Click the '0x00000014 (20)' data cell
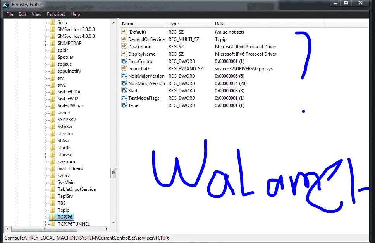375x243 pixels. click(231, 83)
